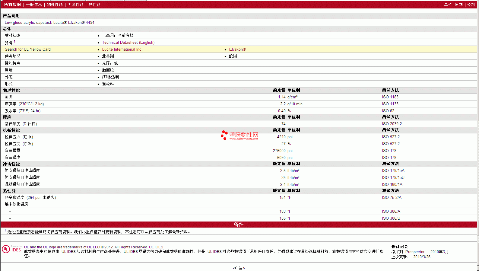479x271 pixels.
Task: Click Search for UL Yellow Card text
Action: coord(28,49)
